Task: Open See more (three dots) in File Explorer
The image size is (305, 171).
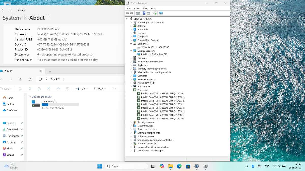Action: 114,89
